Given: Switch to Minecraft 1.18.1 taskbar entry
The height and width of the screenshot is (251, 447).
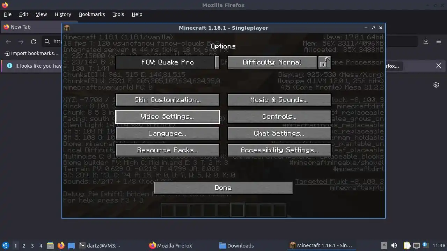Looking at the screenshot, I should coord(322,245).
